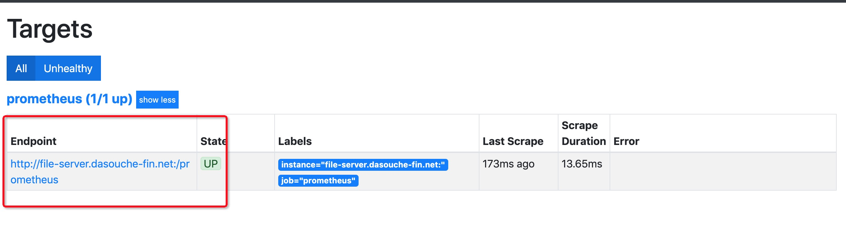Click the Unhealthy filter button
The height and width of the screenshot is (231, 846).
coord(68,68)
